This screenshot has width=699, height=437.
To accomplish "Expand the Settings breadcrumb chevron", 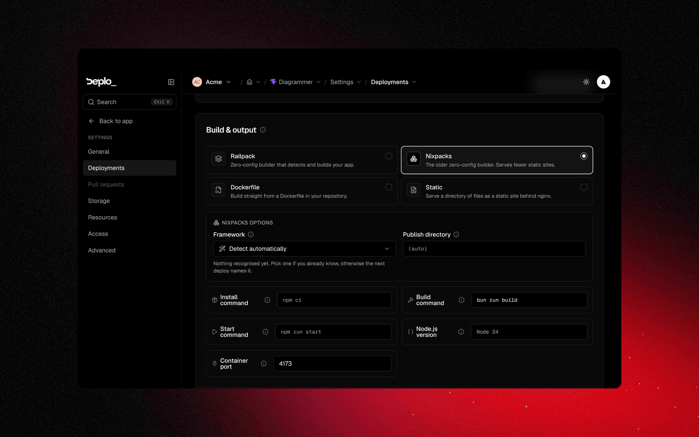I will [359, 82].
